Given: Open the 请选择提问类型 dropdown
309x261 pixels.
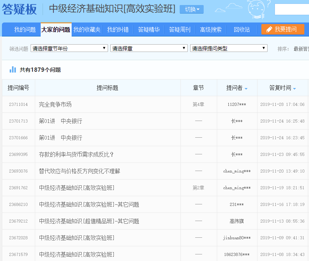Looking at the screenshot, I should point(228,48).
